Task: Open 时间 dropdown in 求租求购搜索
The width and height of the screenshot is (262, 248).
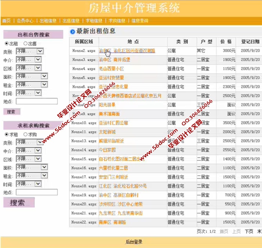Action: pyautogui.click(x=29, y=184)
